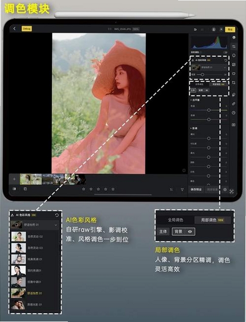246x322 pixels.
Task: Click the dimmed redo icon in top bar
Action: 202,30
